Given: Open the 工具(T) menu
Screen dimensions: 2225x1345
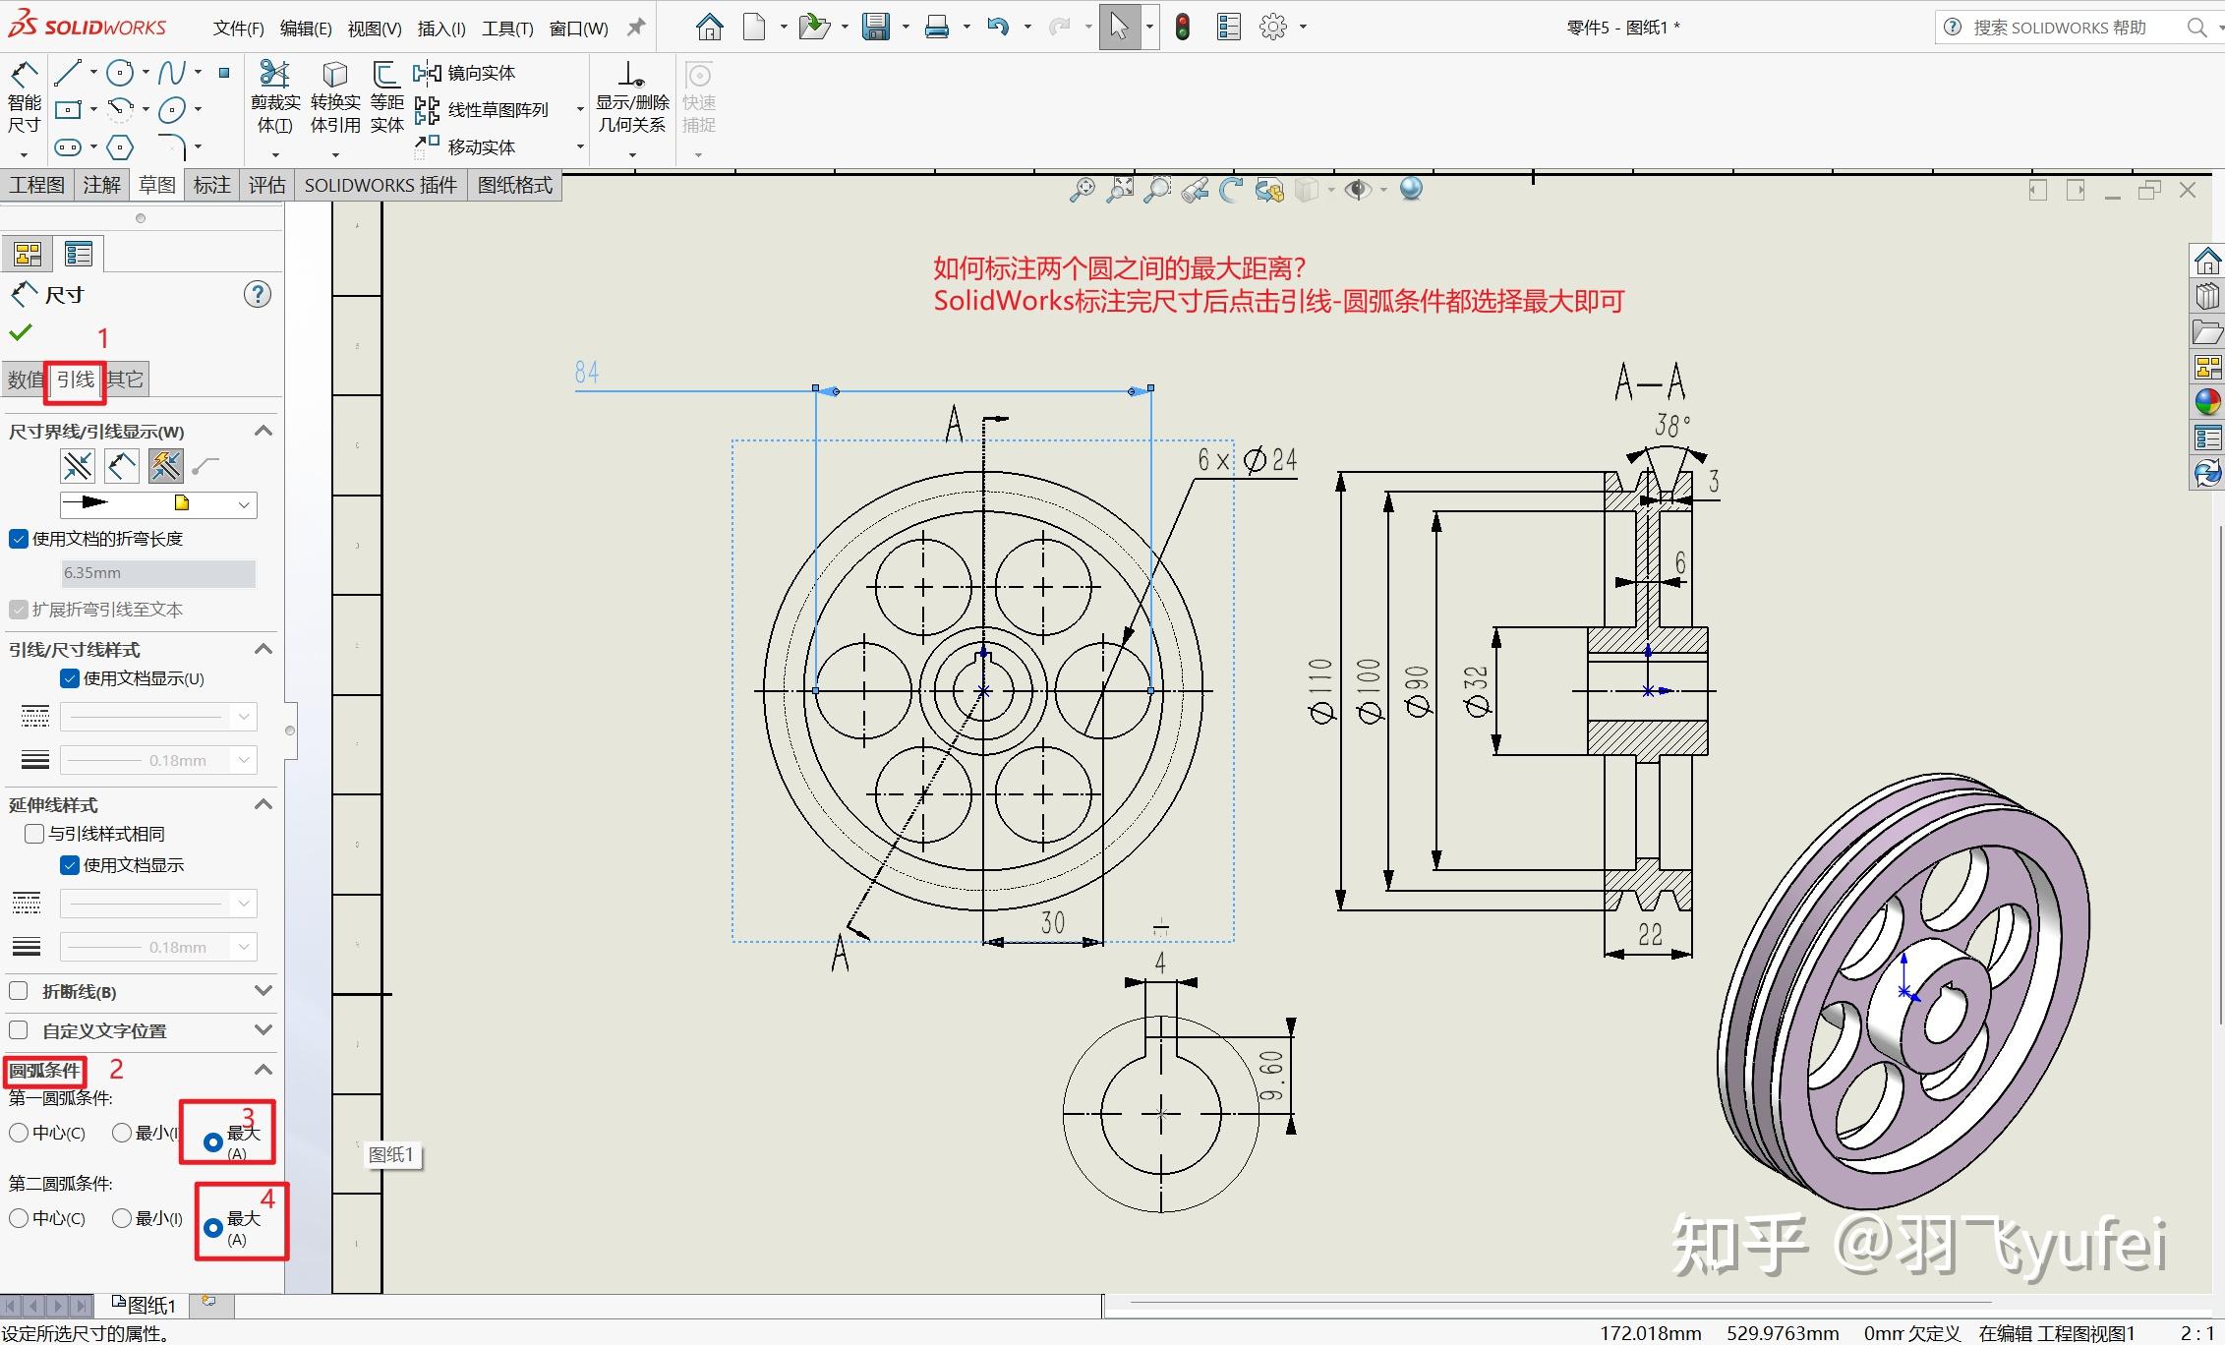Looking at the screenshot, I should 508,29.
